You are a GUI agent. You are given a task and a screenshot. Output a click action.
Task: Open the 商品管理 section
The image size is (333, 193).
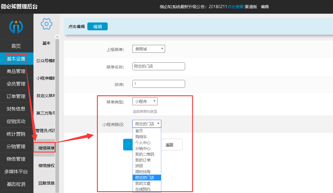tap(17, 71)
